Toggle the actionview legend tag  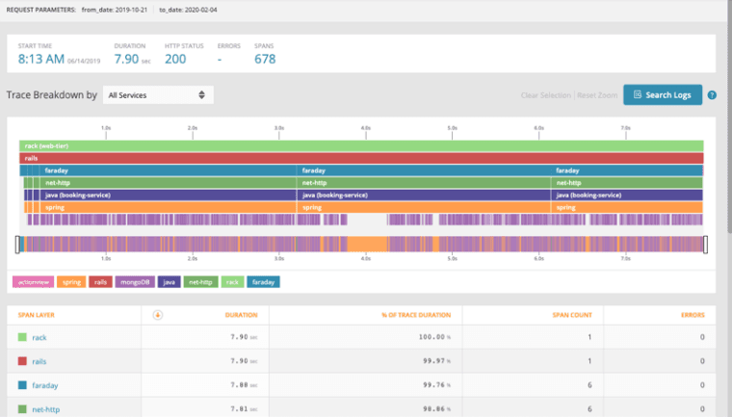(33, 282)
